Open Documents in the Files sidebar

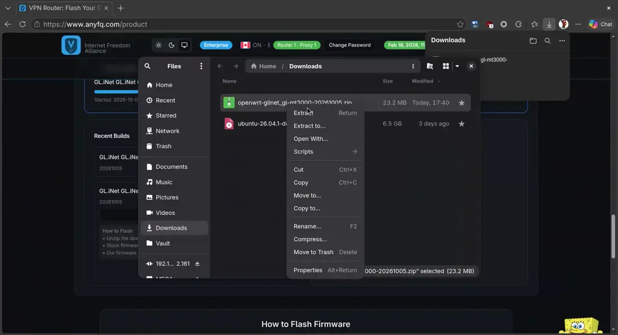[174, 167]
